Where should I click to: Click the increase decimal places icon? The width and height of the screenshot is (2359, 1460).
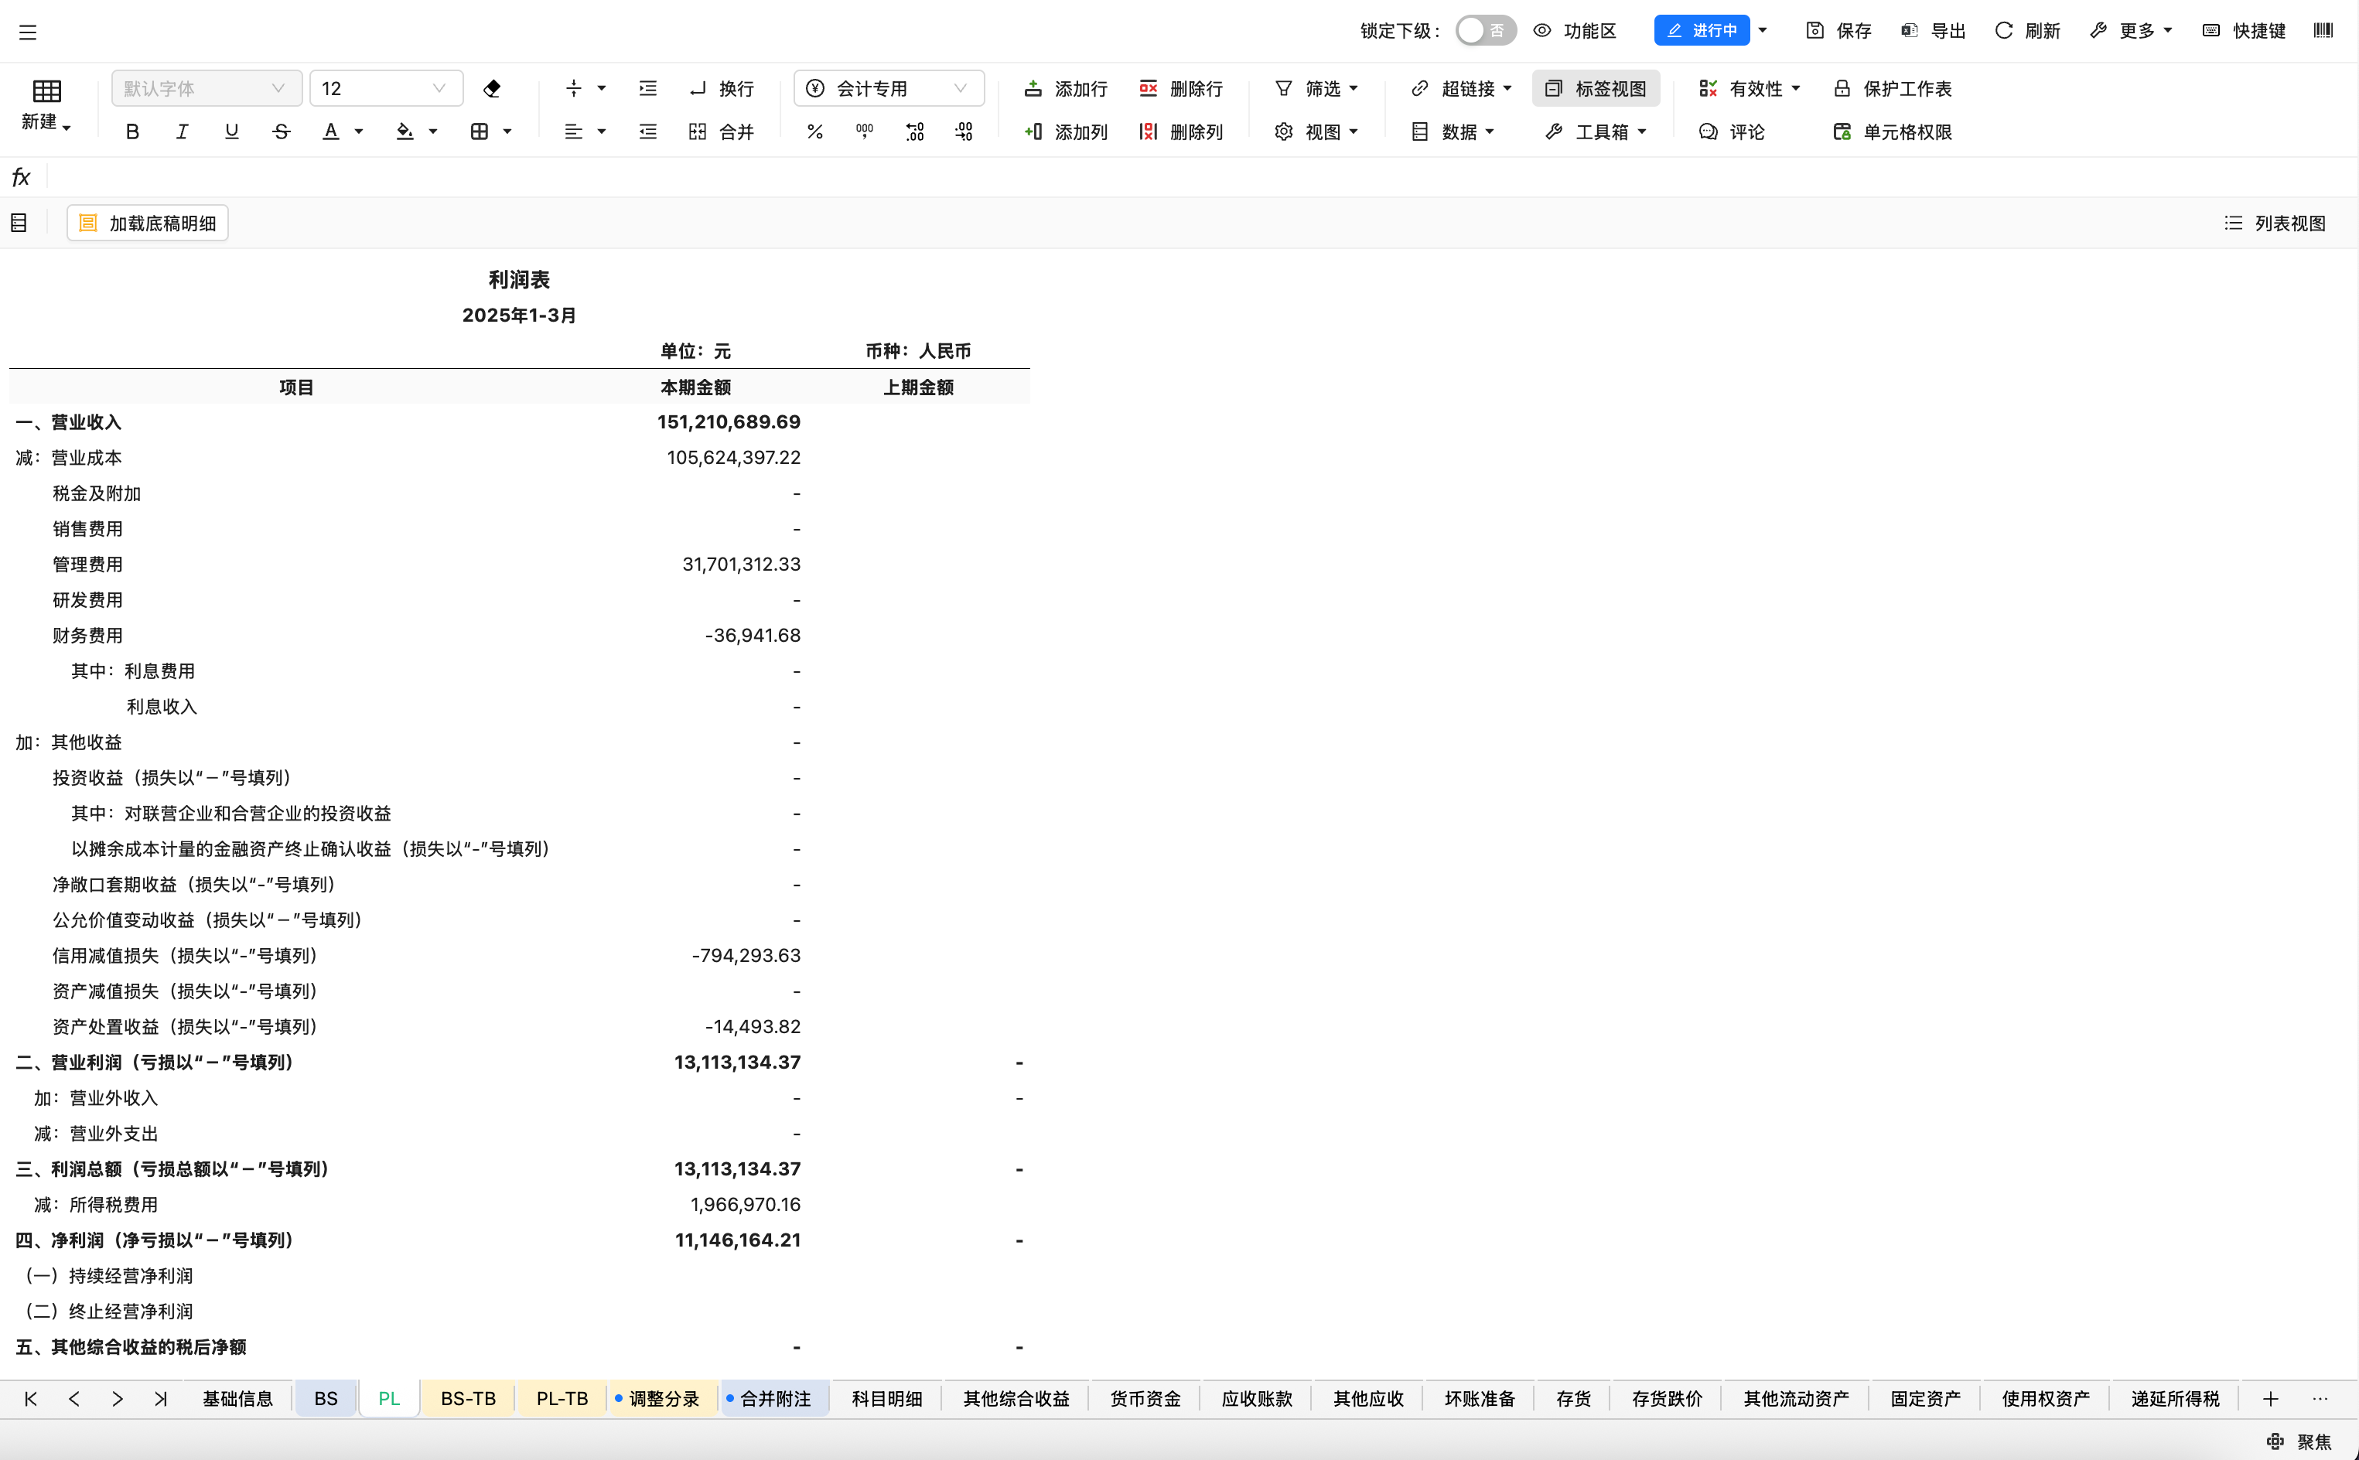[x=914, y=132]
